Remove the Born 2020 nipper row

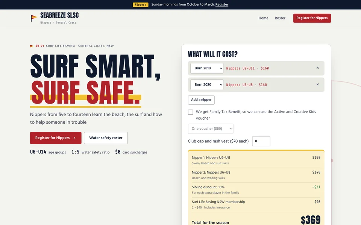point(317,84)
